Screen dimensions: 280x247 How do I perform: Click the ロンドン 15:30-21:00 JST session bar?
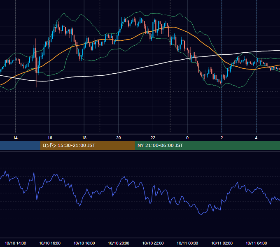87,145
